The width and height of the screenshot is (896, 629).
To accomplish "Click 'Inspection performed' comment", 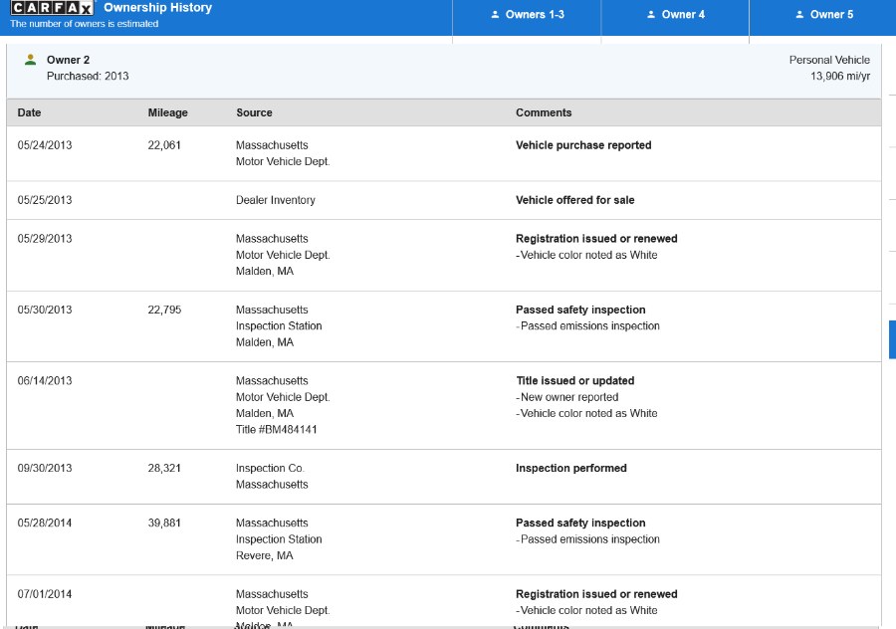I will tap(570, 468).
